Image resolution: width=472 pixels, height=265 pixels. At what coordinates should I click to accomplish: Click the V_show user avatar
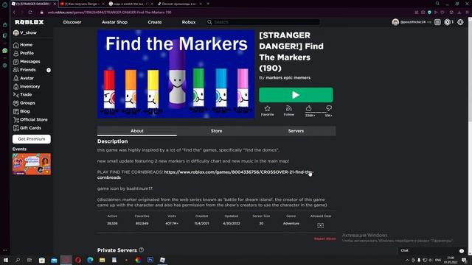[x=15, y=32]
